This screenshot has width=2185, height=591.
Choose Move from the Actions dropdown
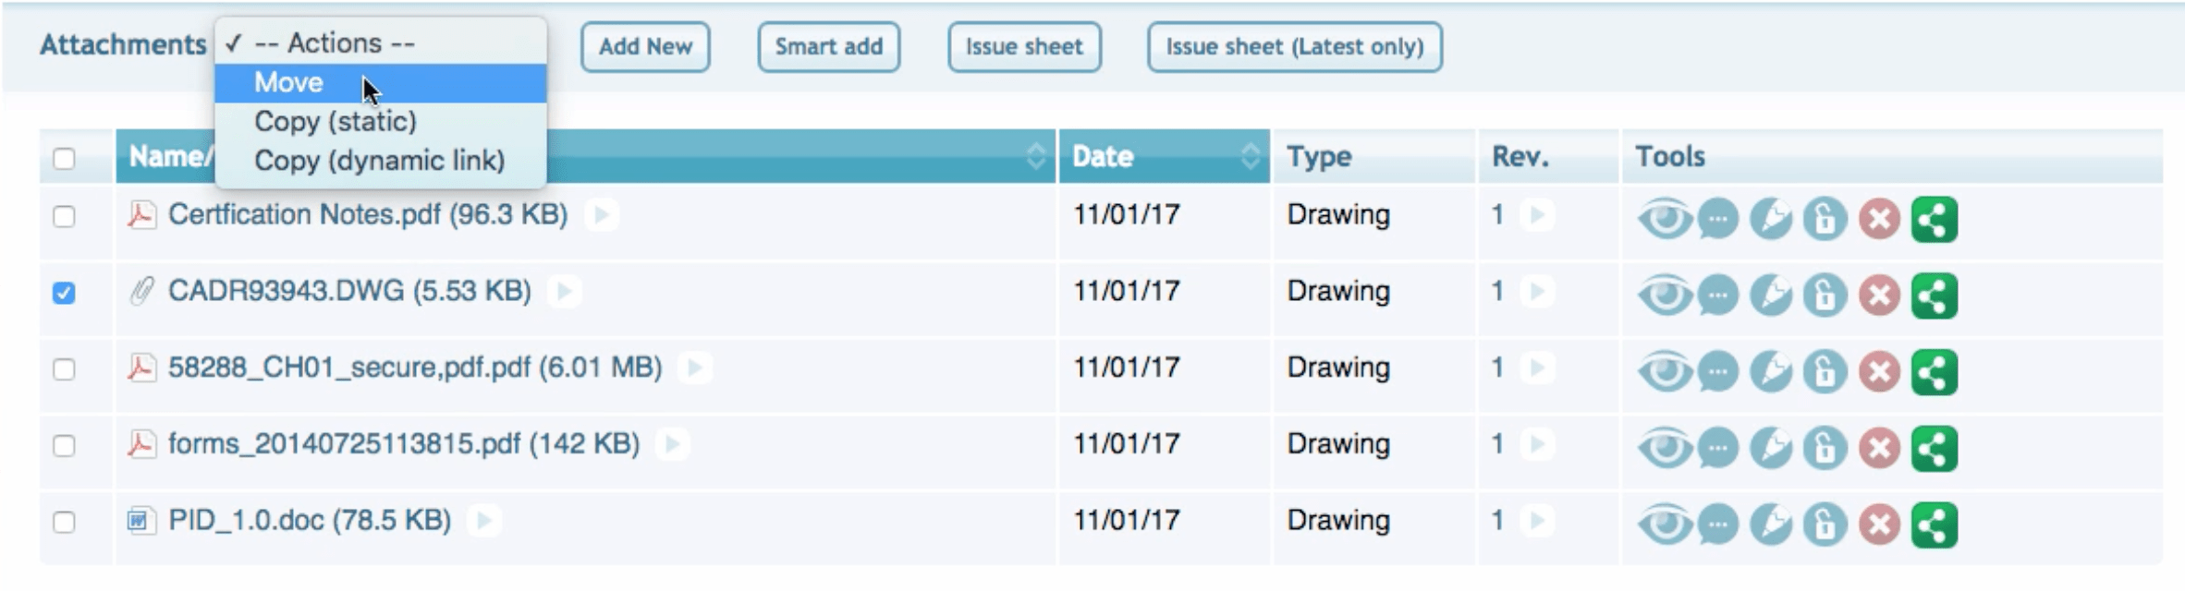pyautogui.click(x=288, y=83)
